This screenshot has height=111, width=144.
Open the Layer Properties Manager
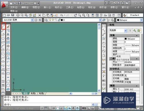tap(46, 20)
